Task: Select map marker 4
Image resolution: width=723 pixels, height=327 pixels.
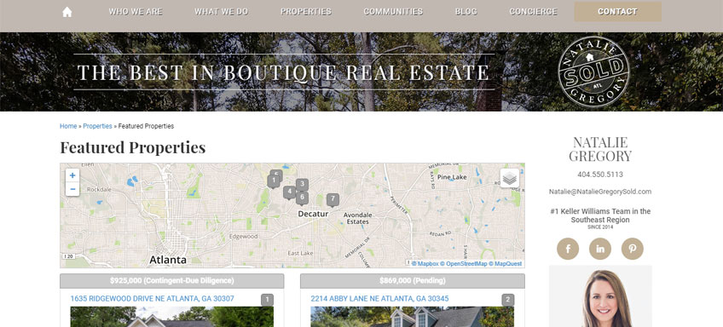Action: click(290, 192)
